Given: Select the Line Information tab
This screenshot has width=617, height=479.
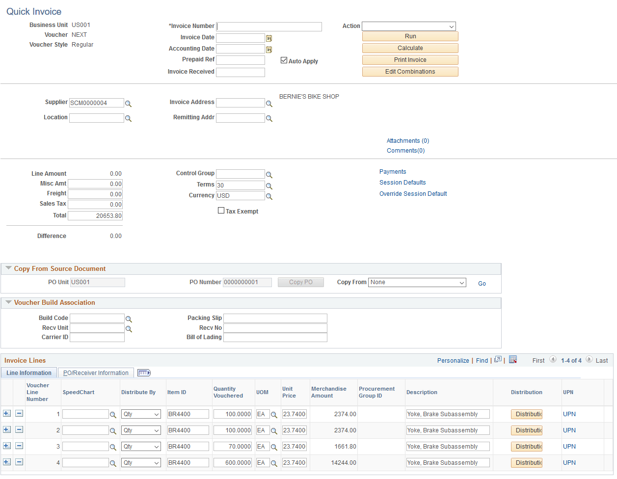Looking at the screenshot, I should (28, 373).
